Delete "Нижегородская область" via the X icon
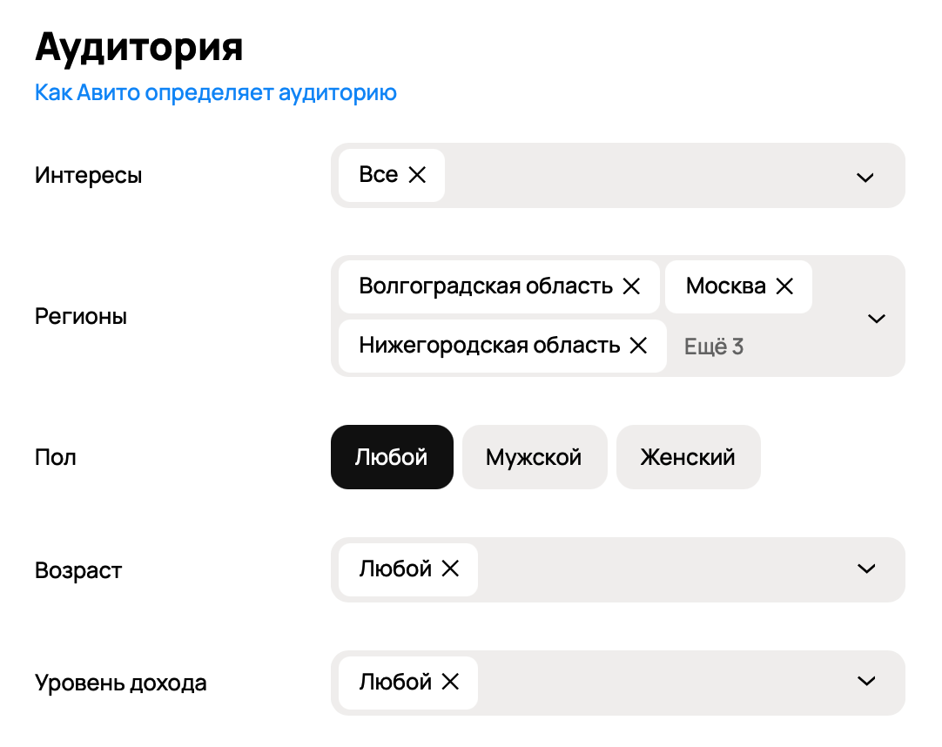Image resolution: width=942 pixels, height=747 pixels. pos(640,345)
